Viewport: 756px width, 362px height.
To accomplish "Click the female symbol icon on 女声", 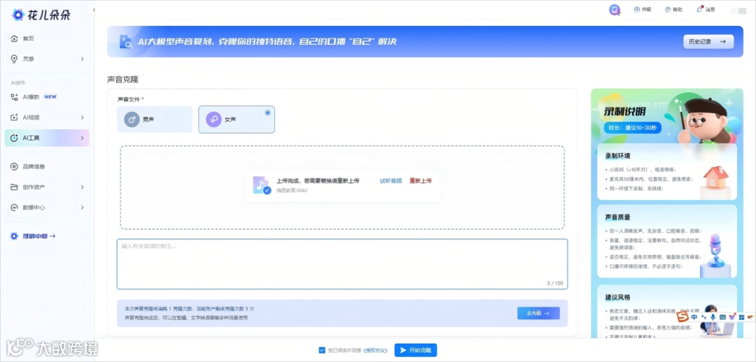I will [213, 120].
